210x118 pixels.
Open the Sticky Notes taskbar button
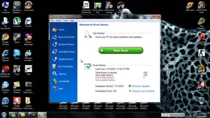click(23, 115)
